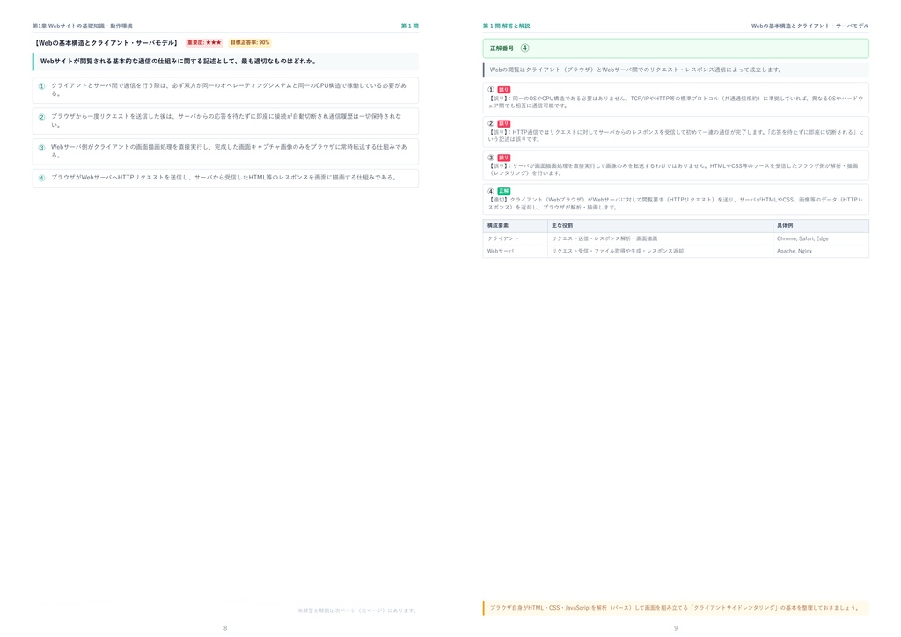Select answer option ② about automatic disconnection
Viewport: 901px width, 637px height.
pyautogui.click(x=225, y=121)
